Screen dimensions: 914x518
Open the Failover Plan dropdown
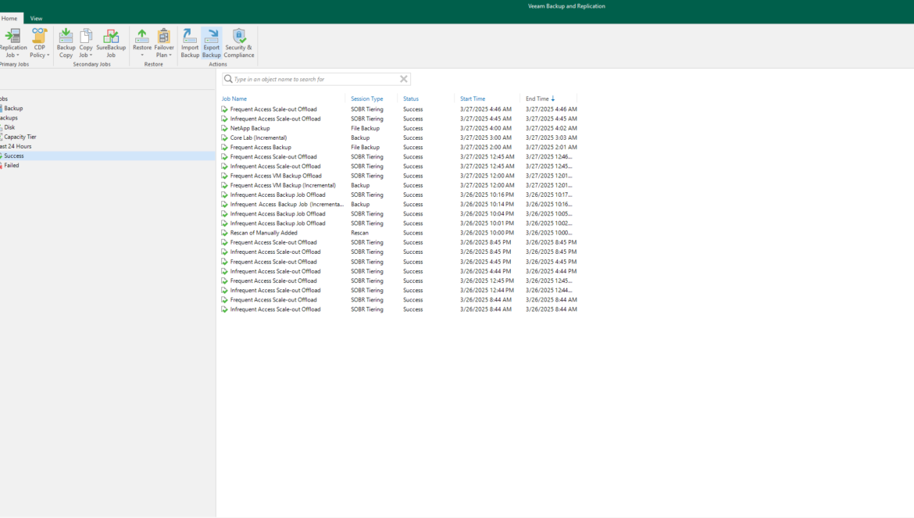164,43
